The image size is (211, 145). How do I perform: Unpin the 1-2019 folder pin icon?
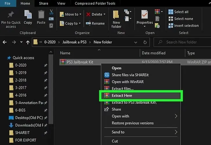(x=46, y=73)
